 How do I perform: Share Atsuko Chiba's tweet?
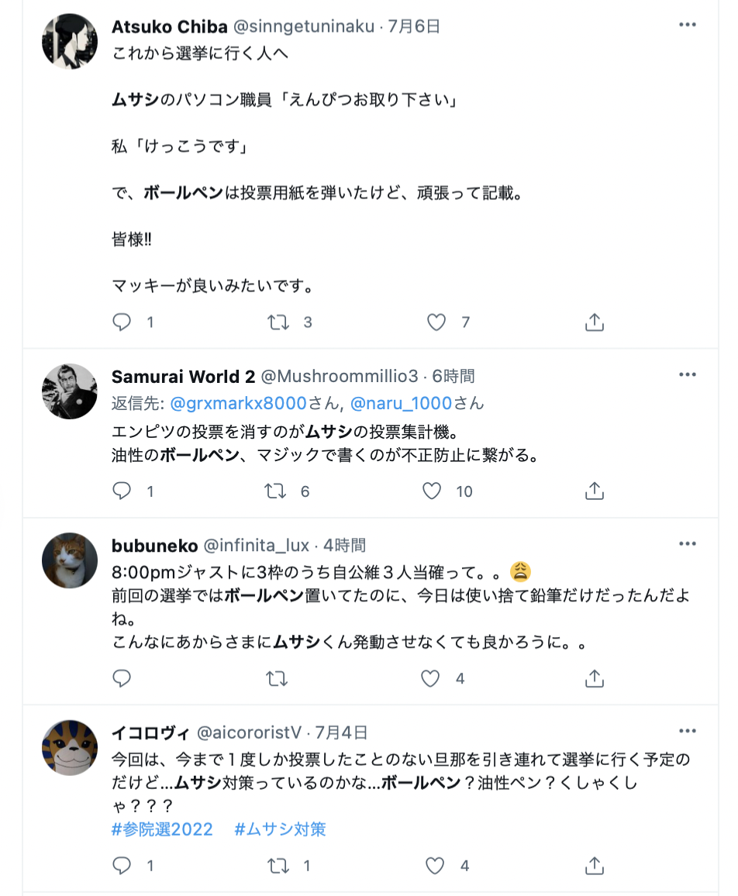[595, 322]
